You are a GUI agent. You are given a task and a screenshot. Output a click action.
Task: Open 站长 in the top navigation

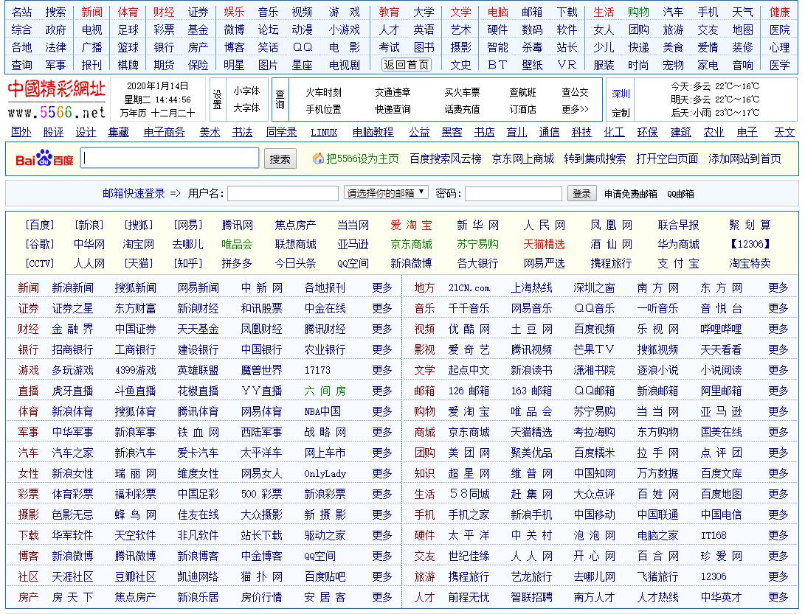(567, 48)
